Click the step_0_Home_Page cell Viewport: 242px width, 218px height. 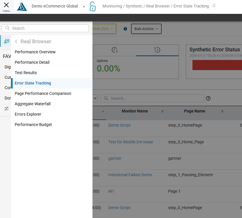coord(186,142)
